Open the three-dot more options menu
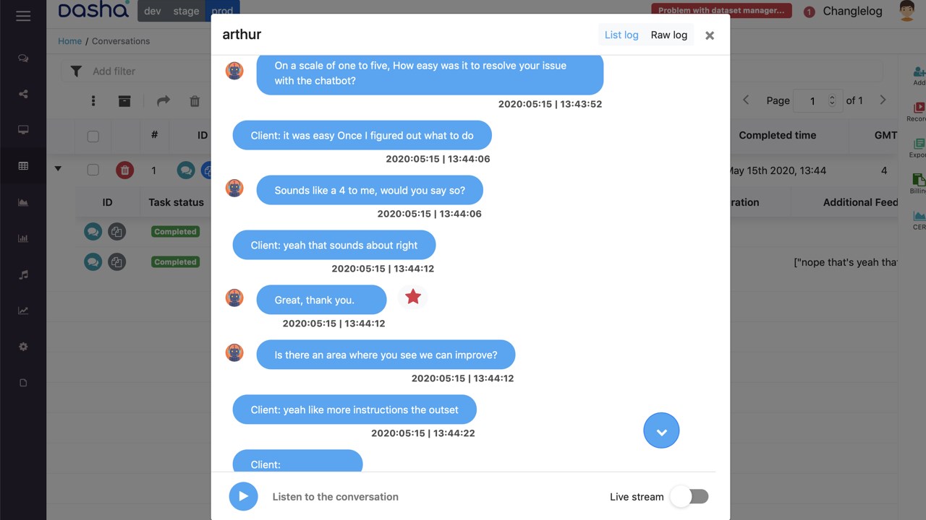This screenshot has height=520, width=926. tap(93, 101)
